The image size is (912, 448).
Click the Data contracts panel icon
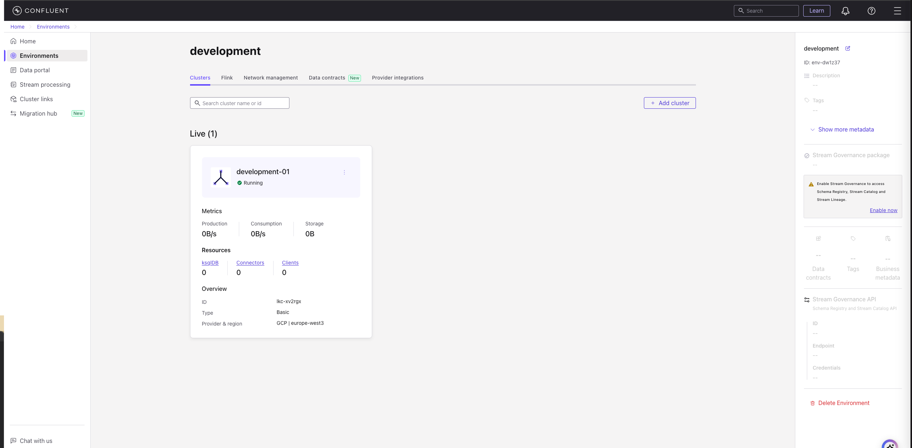pos(818,238)
